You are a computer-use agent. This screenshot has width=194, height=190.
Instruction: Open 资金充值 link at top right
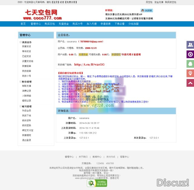coord(159,2)
